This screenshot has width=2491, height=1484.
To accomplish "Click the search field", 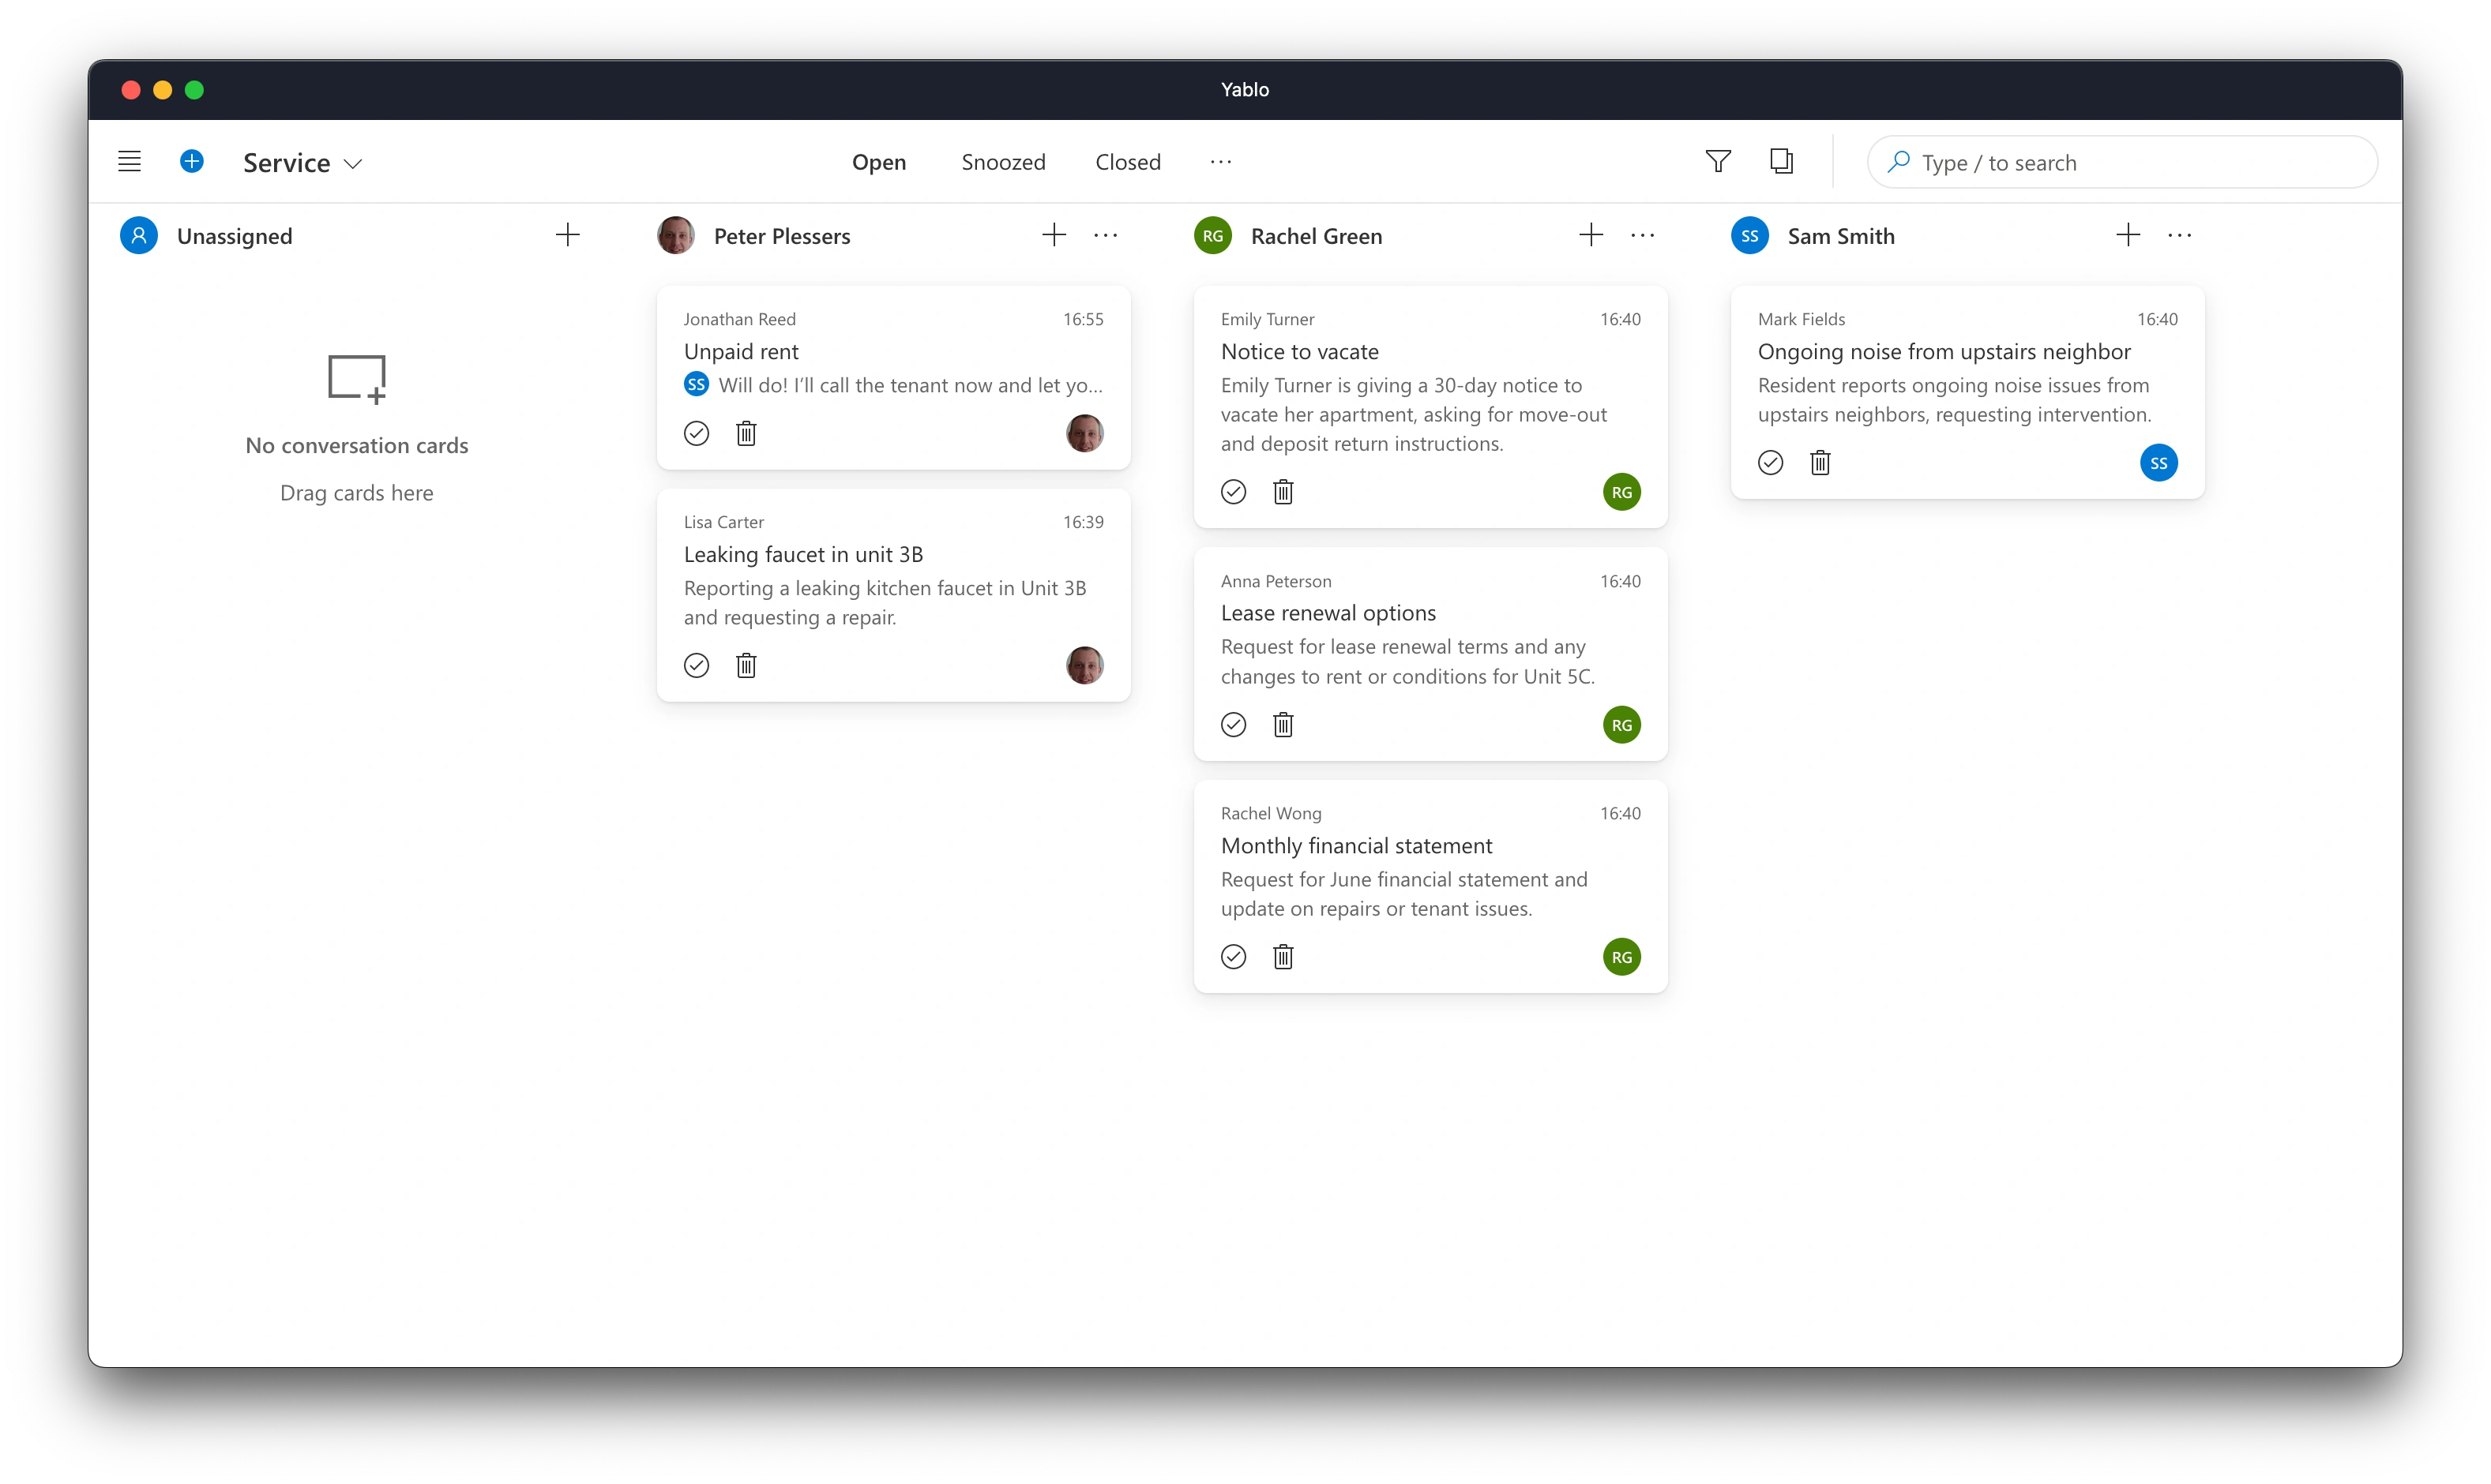I will coord(2121,161).
